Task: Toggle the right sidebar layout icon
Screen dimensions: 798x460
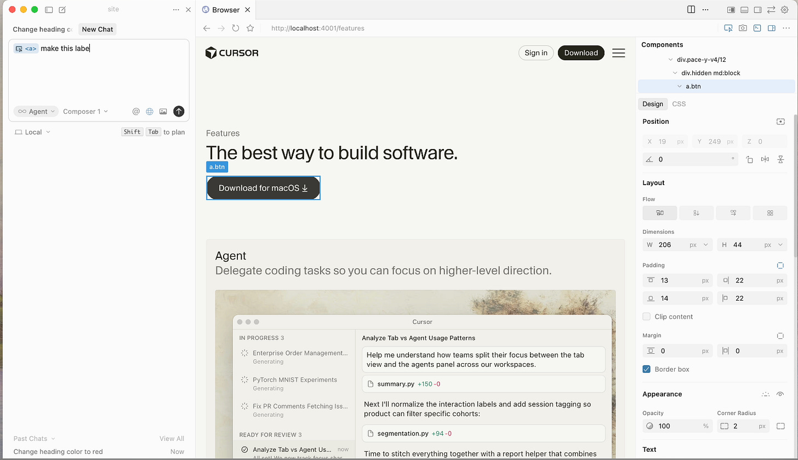Action: coord(758,9)
